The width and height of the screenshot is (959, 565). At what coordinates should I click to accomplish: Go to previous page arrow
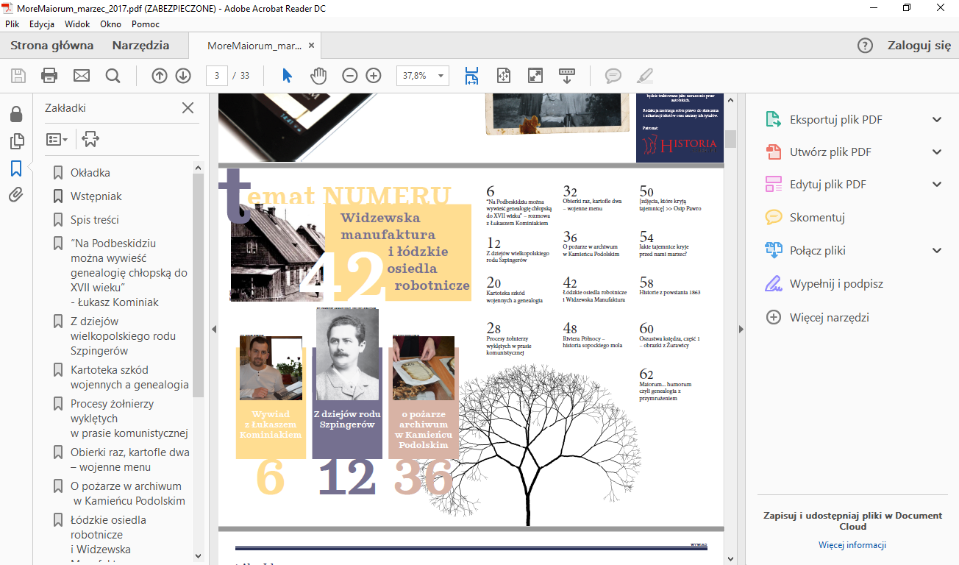tap(160, 76)
